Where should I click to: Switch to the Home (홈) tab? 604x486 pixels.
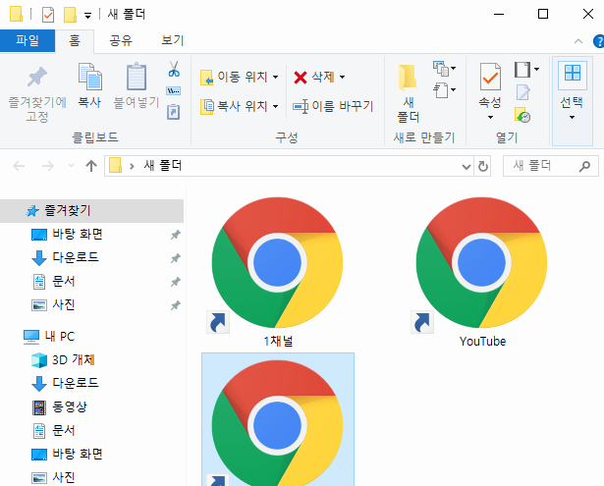click(x=75, y=40)
